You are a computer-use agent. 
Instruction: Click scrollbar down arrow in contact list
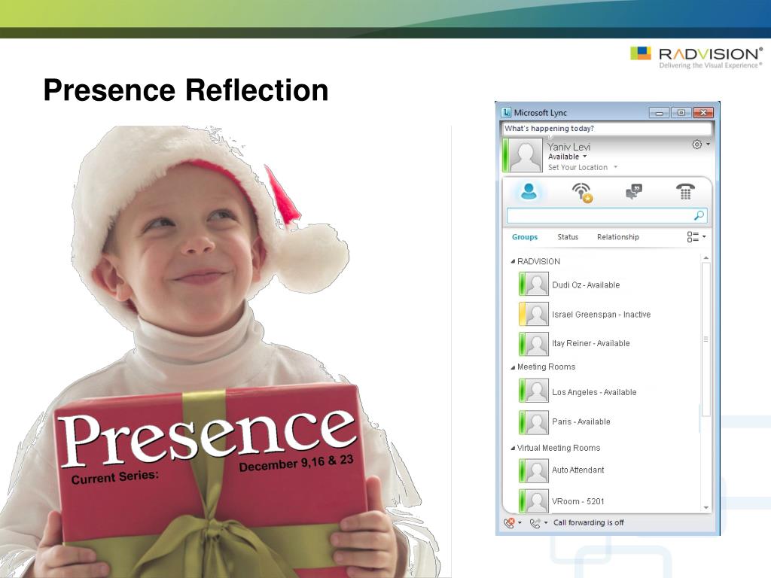706,508
